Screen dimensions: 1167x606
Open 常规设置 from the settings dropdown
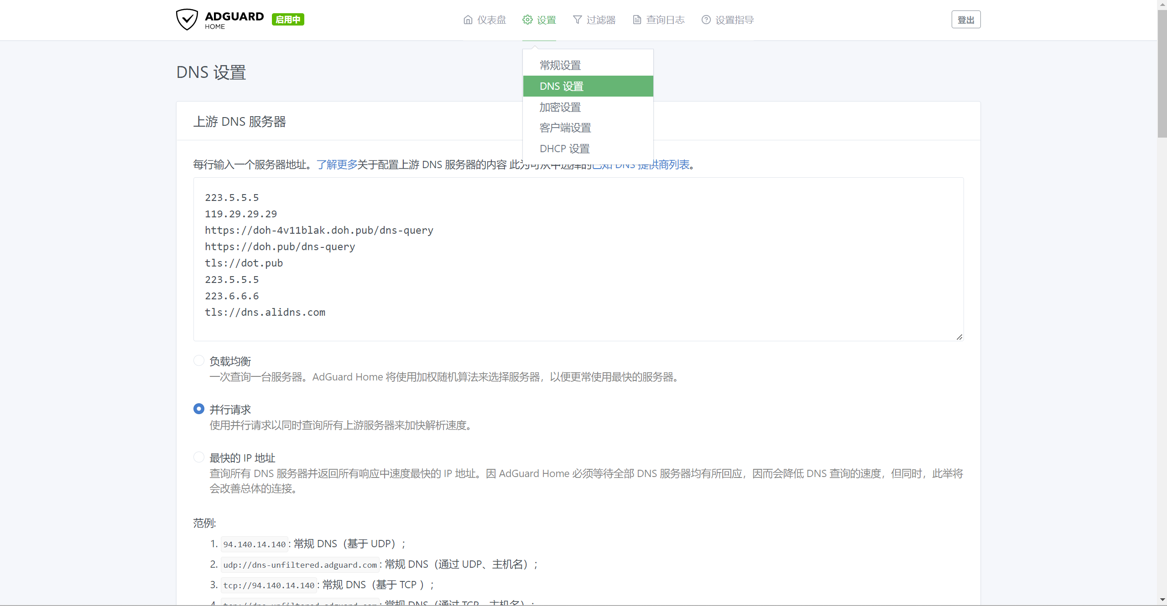click(560, 65)
